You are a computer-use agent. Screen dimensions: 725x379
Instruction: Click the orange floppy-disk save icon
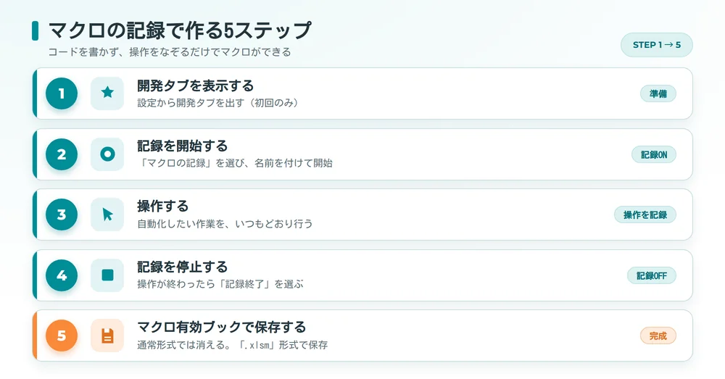coord(107,336)
